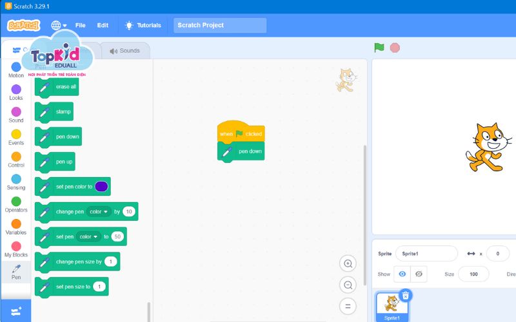Click the pen icon on stamp block
The height and width of the screenshot is (322, 516).
(x=45, y=112)
